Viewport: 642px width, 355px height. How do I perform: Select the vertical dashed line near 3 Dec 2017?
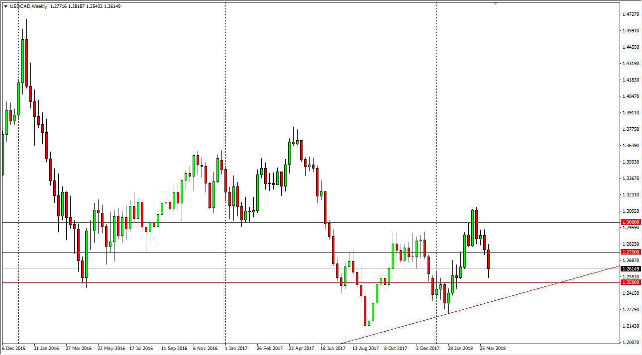[x=437, y=174]
